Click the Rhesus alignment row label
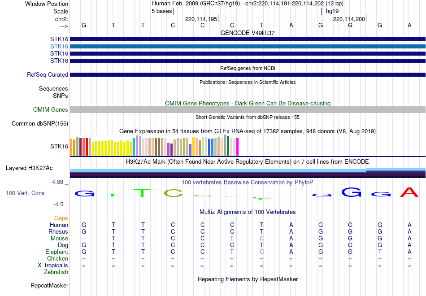 tap(58, 231)
